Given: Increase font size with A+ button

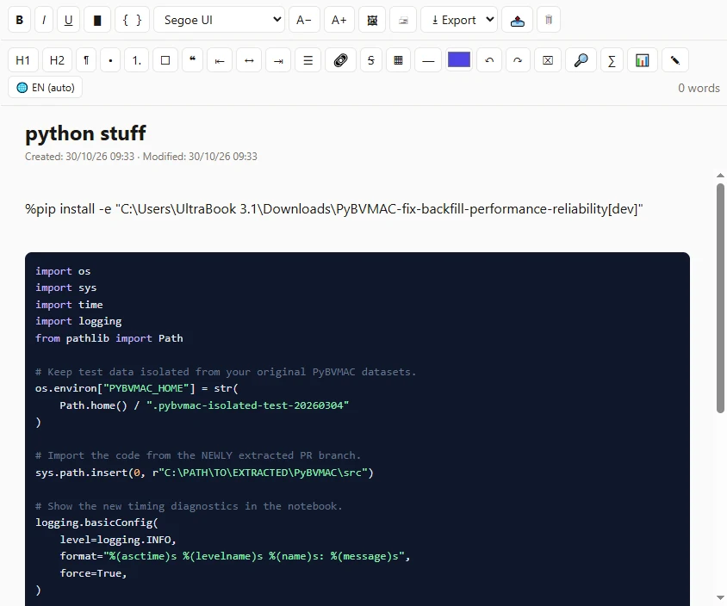Looking at the screenshot, I should point(339,20).
